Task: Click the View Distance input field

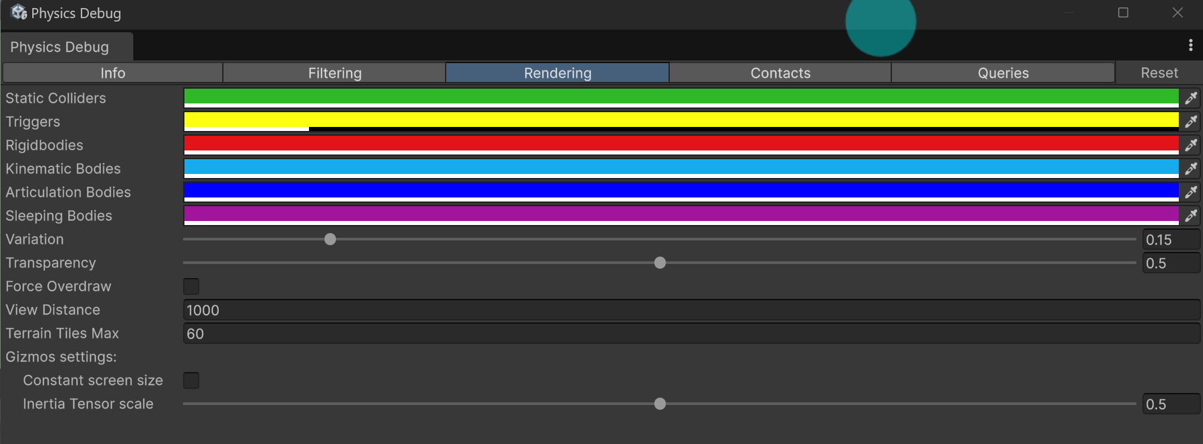Action: [x=690, y=310]
